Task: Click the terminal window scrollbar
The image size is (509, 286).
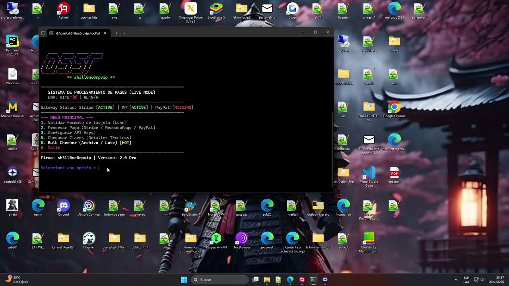Action: 332,150
